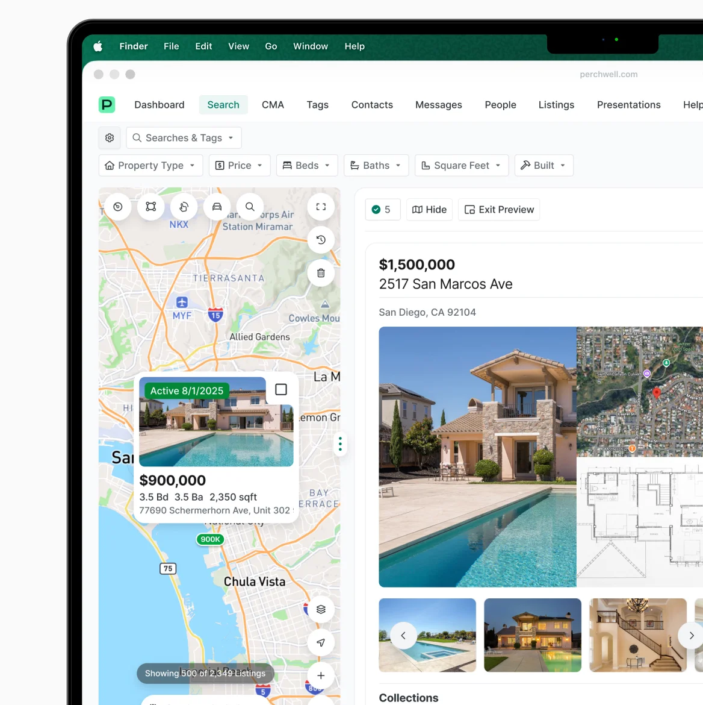Screen dimensions: 703x705
Task: Expand the map to fullscreen
Action: pyautogui.click(x=321, y=207)
